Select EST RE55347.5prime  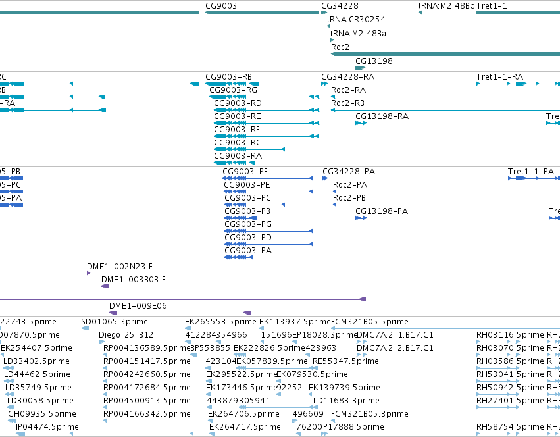coord(345,361)
